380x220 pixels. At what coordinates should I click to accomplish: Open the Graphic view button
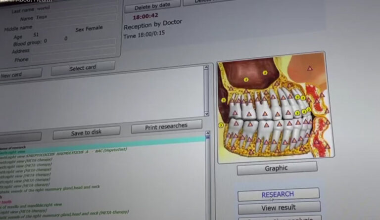[x=276, y=168]
